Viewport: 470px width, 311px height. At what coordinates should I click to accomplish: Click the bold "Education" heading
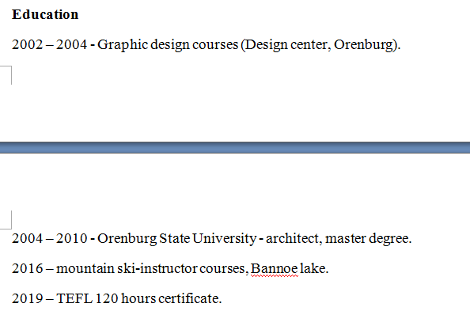pyautogui.click(x=45, y=14)
